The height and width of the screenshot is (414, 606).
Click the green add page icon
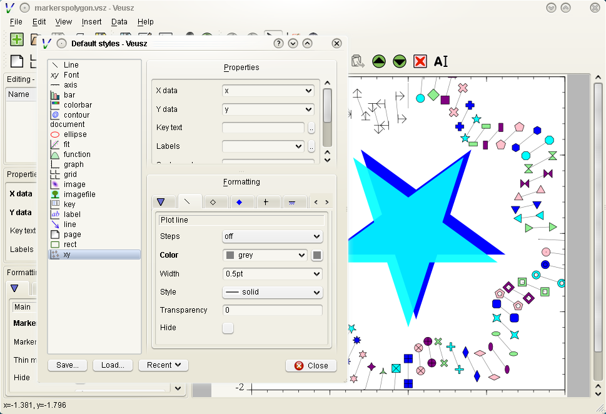[x=17, y=39]
